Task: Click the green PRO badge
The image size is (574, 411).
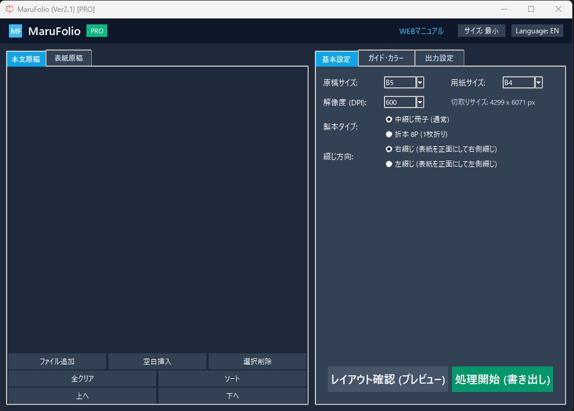Action: click(97, 31)
